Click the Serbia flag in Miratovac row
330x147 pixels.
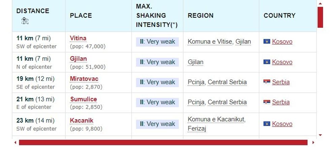267,82
